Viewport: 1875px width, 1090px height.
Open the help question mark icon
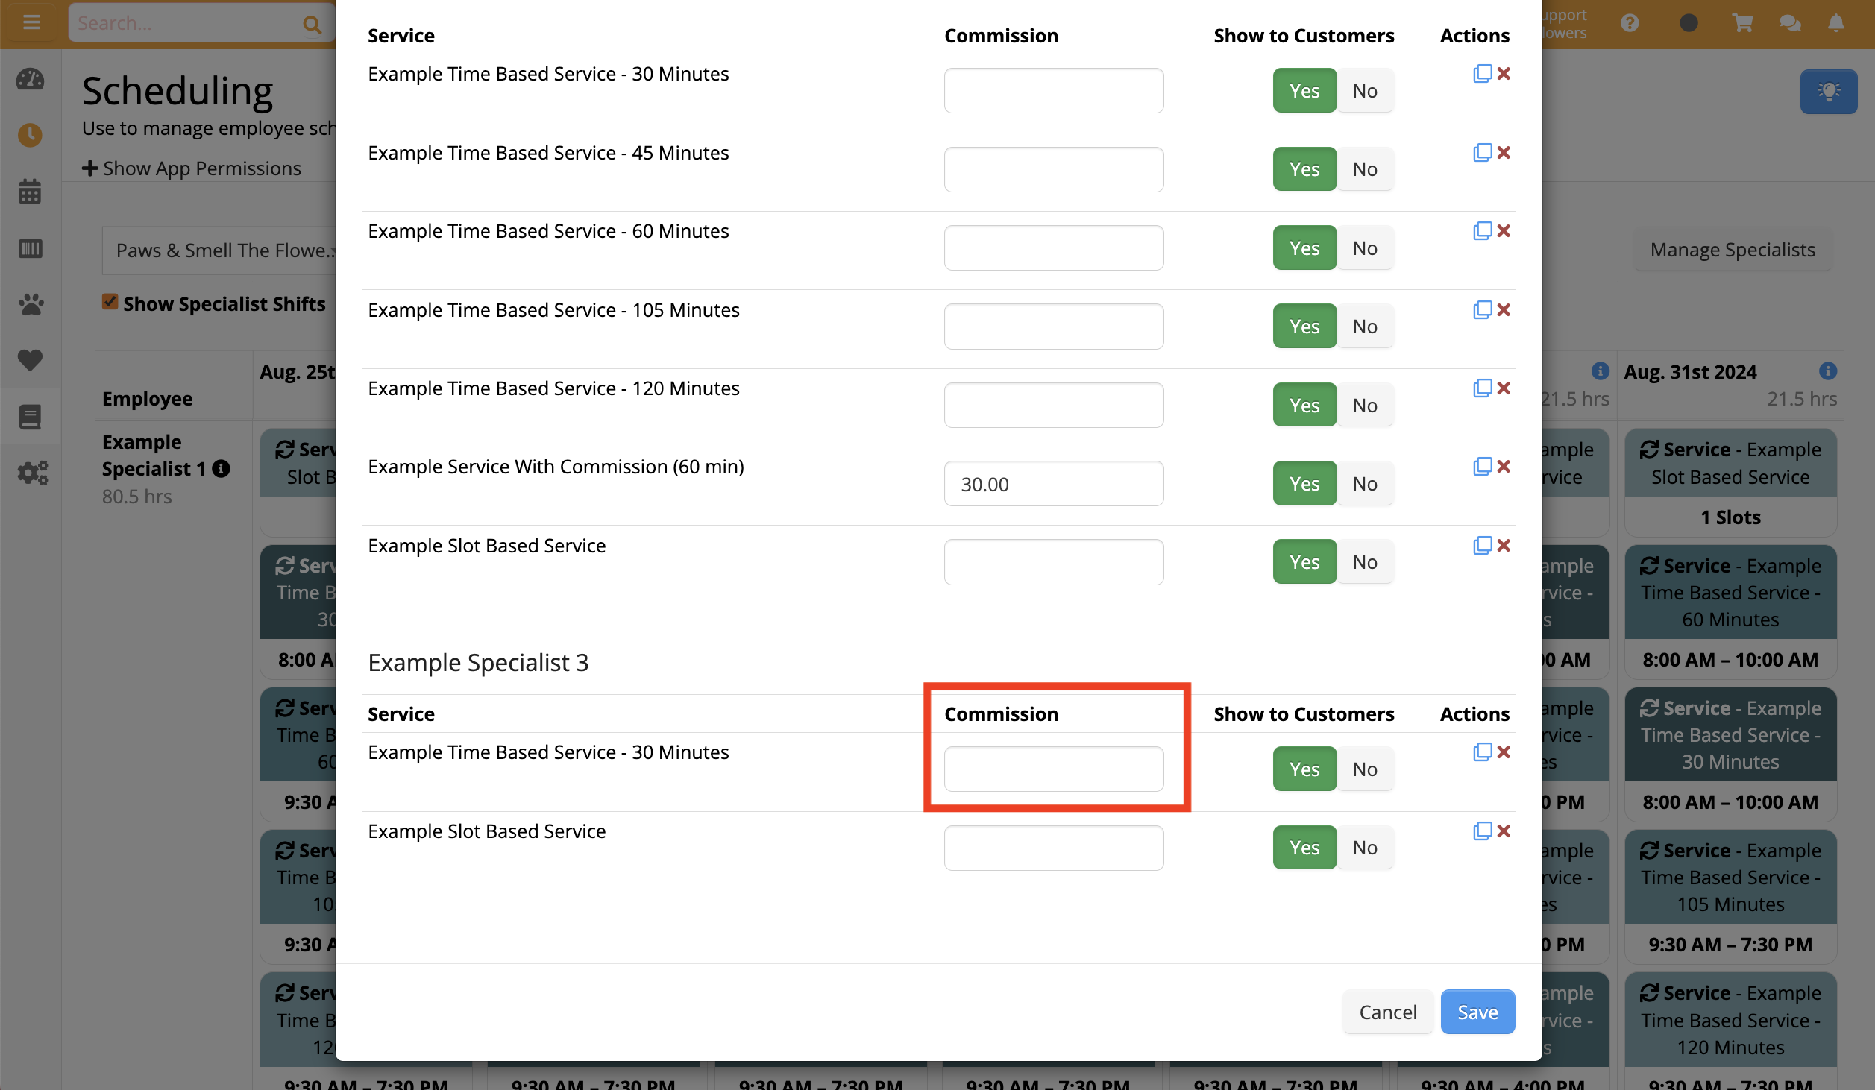point(1630,23)
